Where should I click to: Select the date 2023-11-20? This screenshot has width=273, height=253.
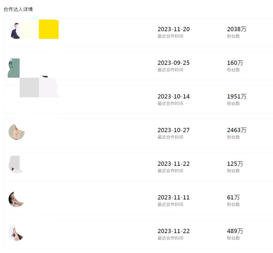pos(174,29)
